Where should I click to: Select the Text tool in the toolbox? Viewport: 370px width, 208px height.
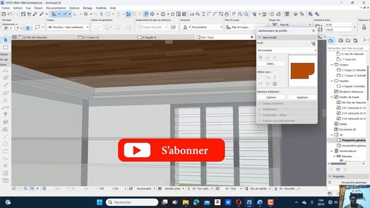[x=5, y=100]
